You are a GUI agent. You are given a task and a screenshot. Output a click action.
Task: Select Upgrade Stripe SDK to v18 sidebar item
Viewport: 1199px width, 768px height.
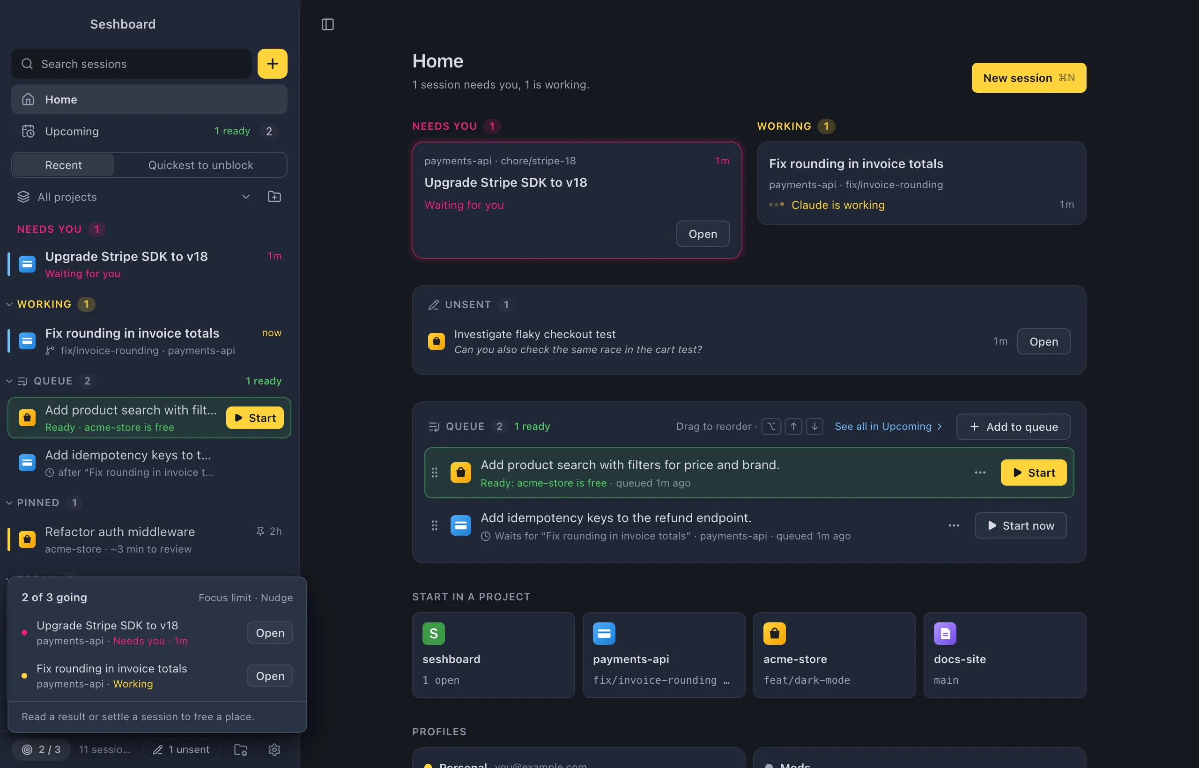coord(149,264)
